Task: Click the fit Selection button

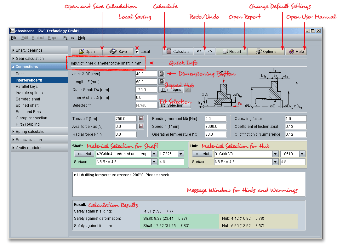Action: (174, 105)
